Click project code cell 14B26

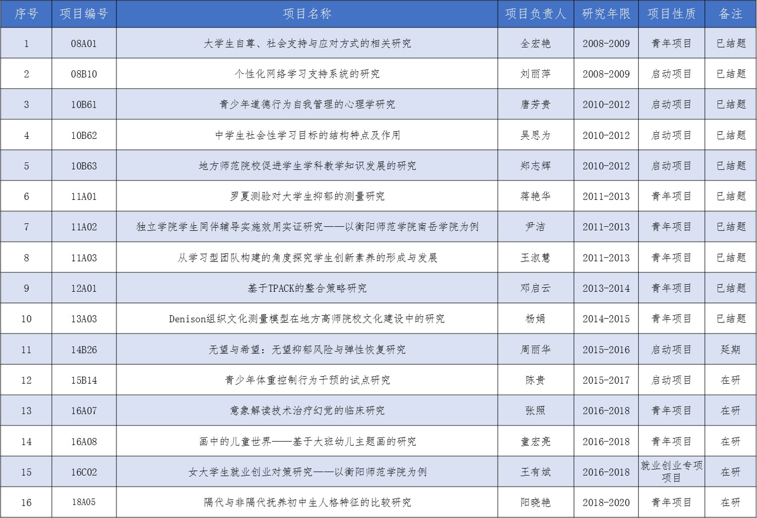coord(84,350)
